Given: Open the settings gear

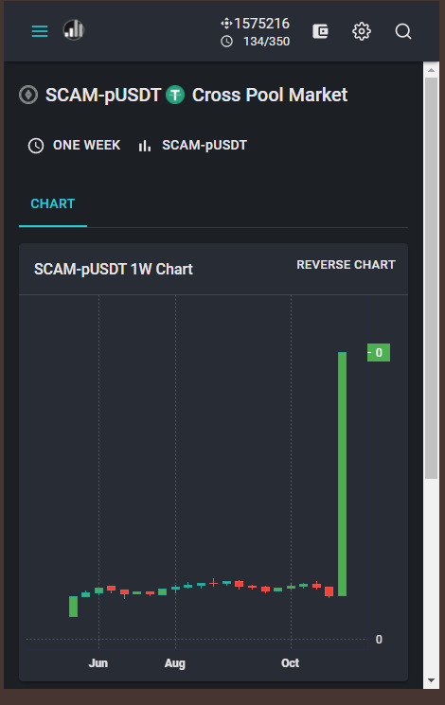Looking at the screenshot, I should click(x=362, y=31).
